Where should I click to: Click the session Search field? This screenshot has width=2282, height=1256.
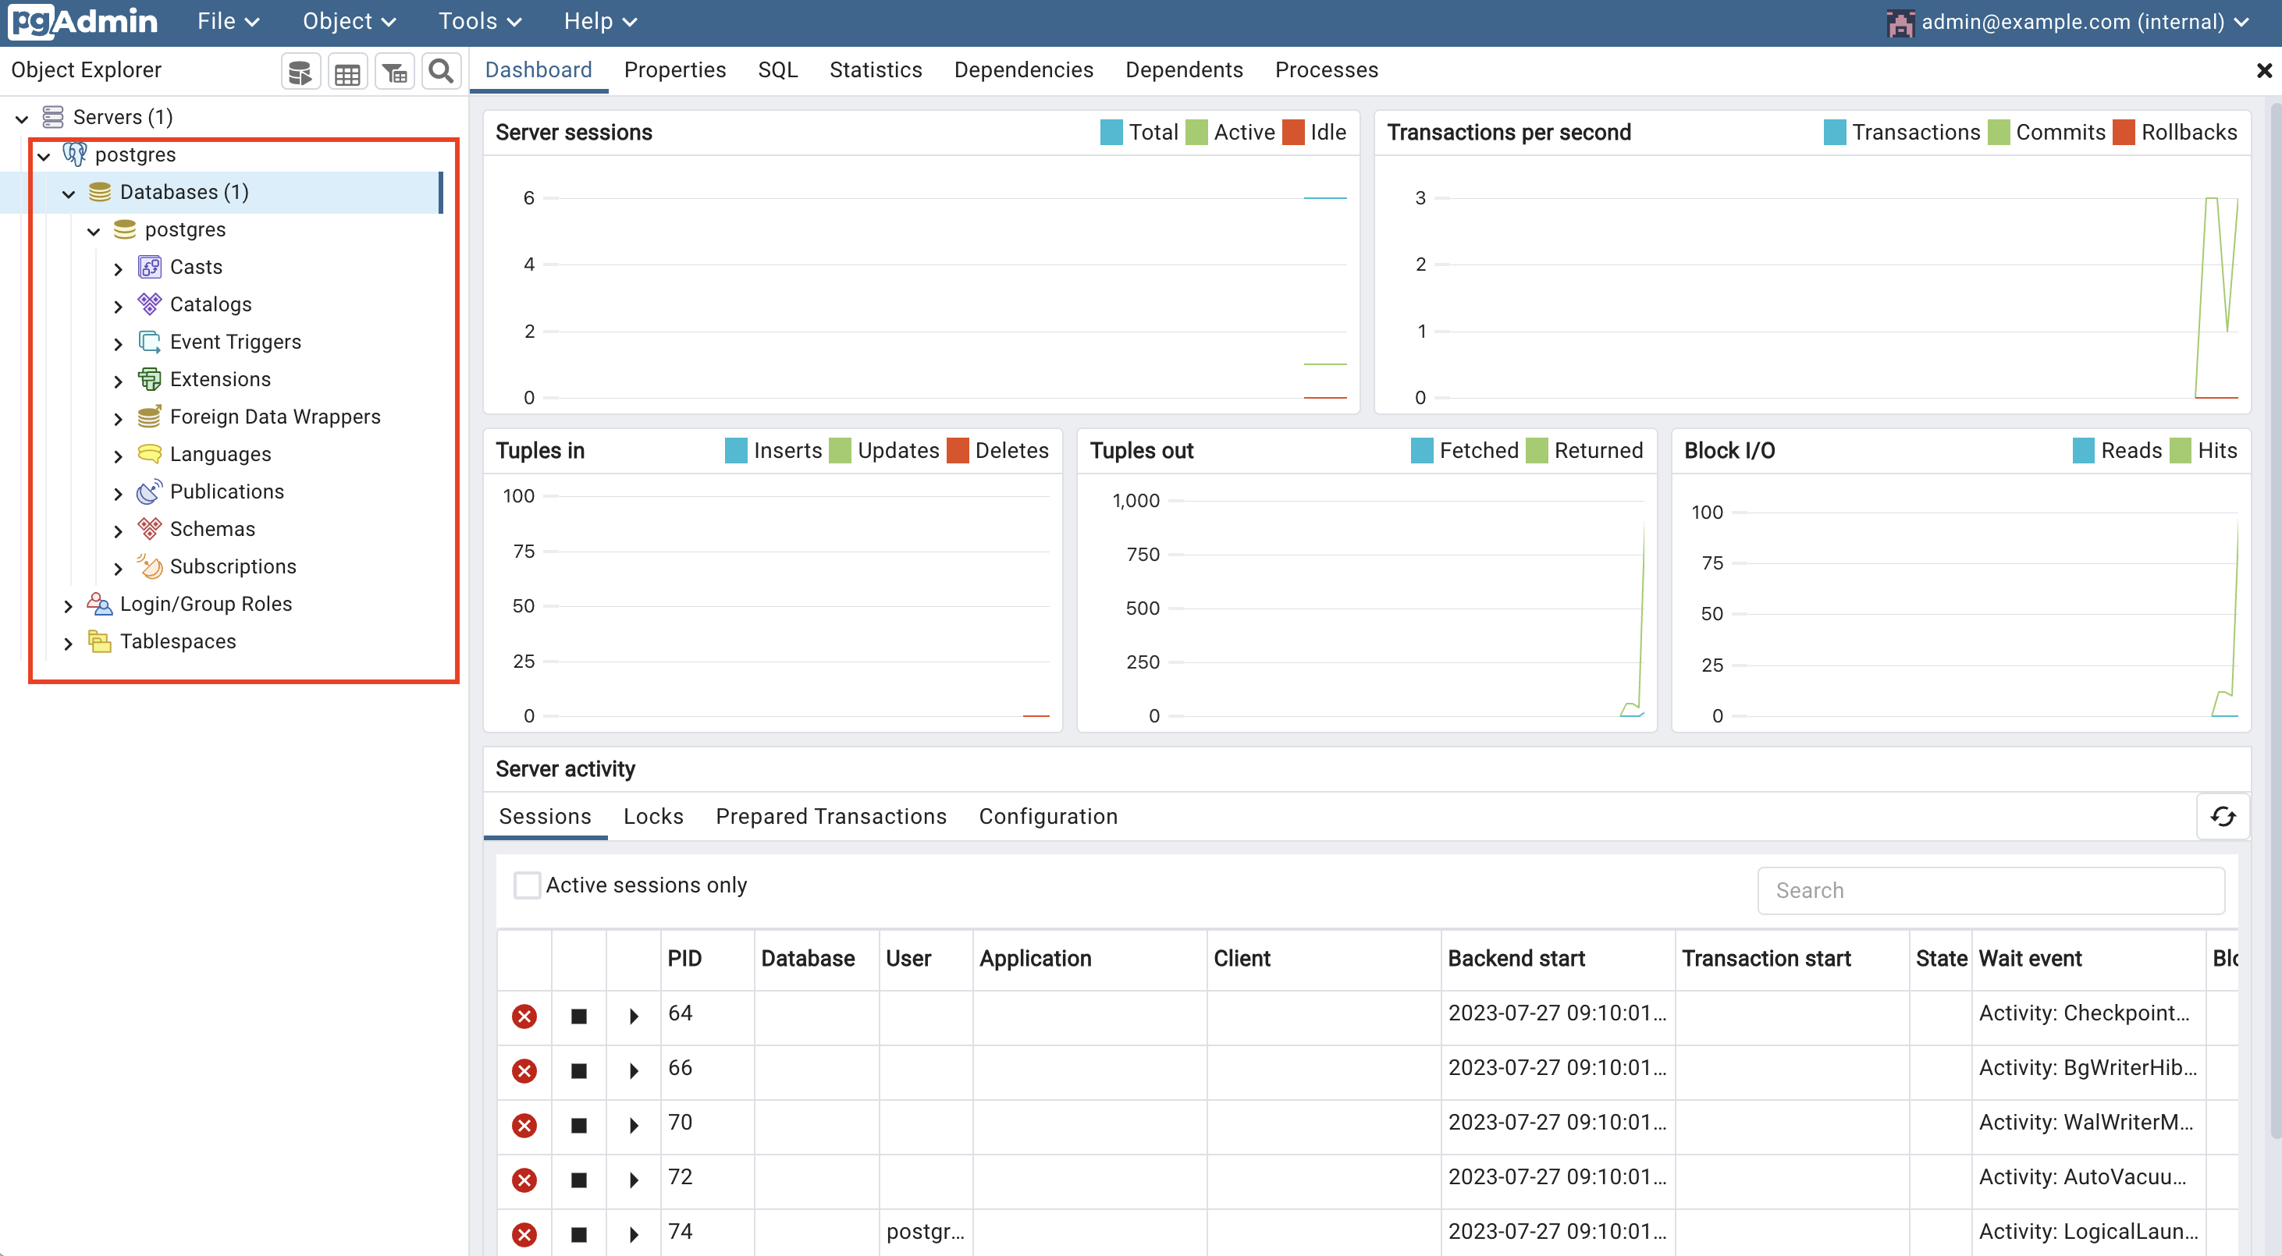coord(1991,890)
